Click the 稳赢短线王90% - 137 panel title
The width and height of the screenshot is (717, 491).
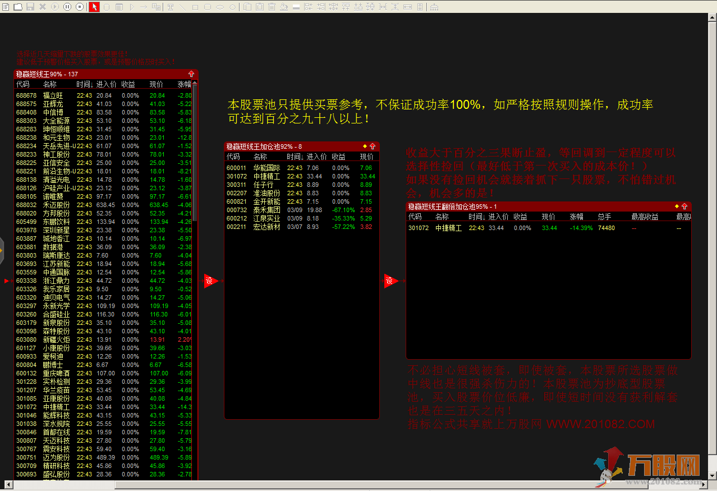point(47,74)
